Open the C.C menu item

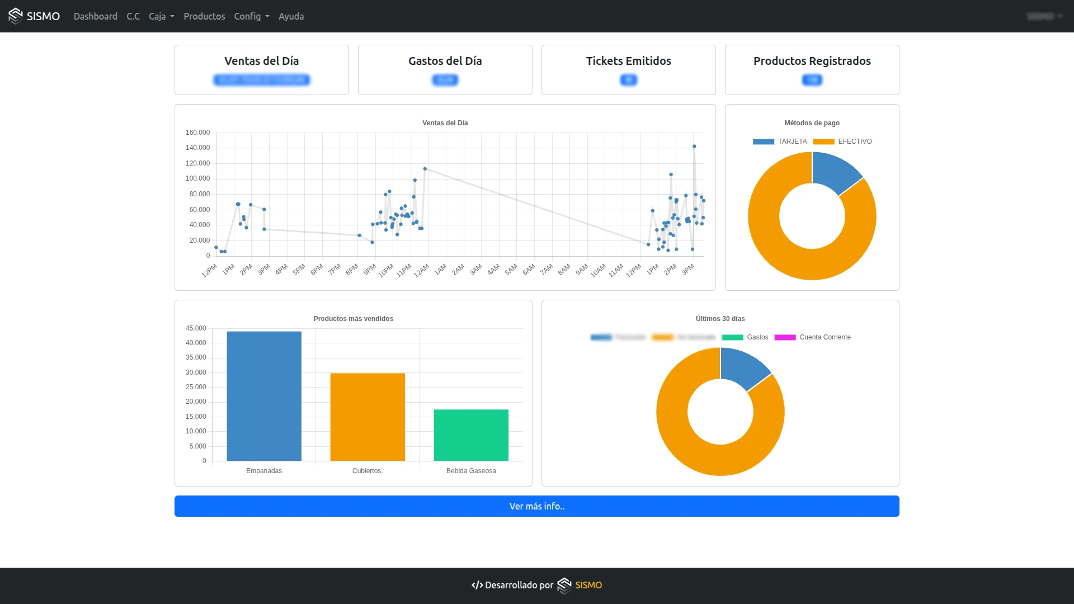coord(133,16)
